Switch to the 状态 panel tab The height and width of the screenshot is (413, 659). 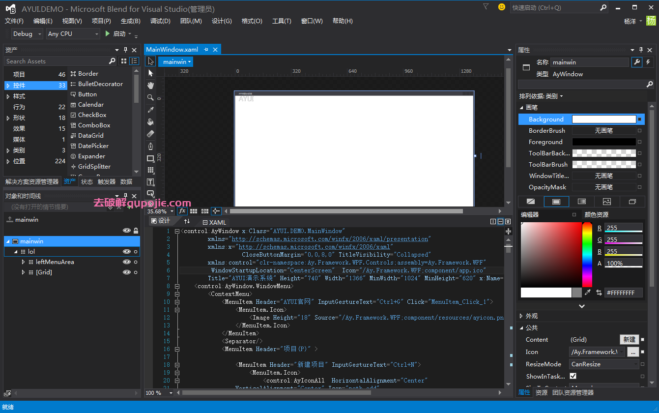click(87, 181)
